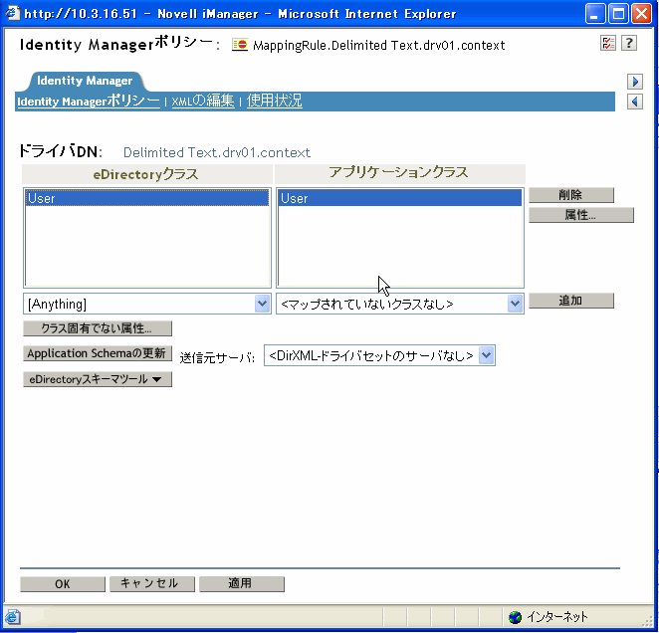
Task: Click the eDirectoryクラス column header
Action: (146, 174)
